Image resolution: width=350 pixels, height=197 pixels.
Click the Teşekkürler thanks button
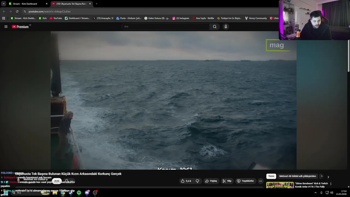(245, 181)
